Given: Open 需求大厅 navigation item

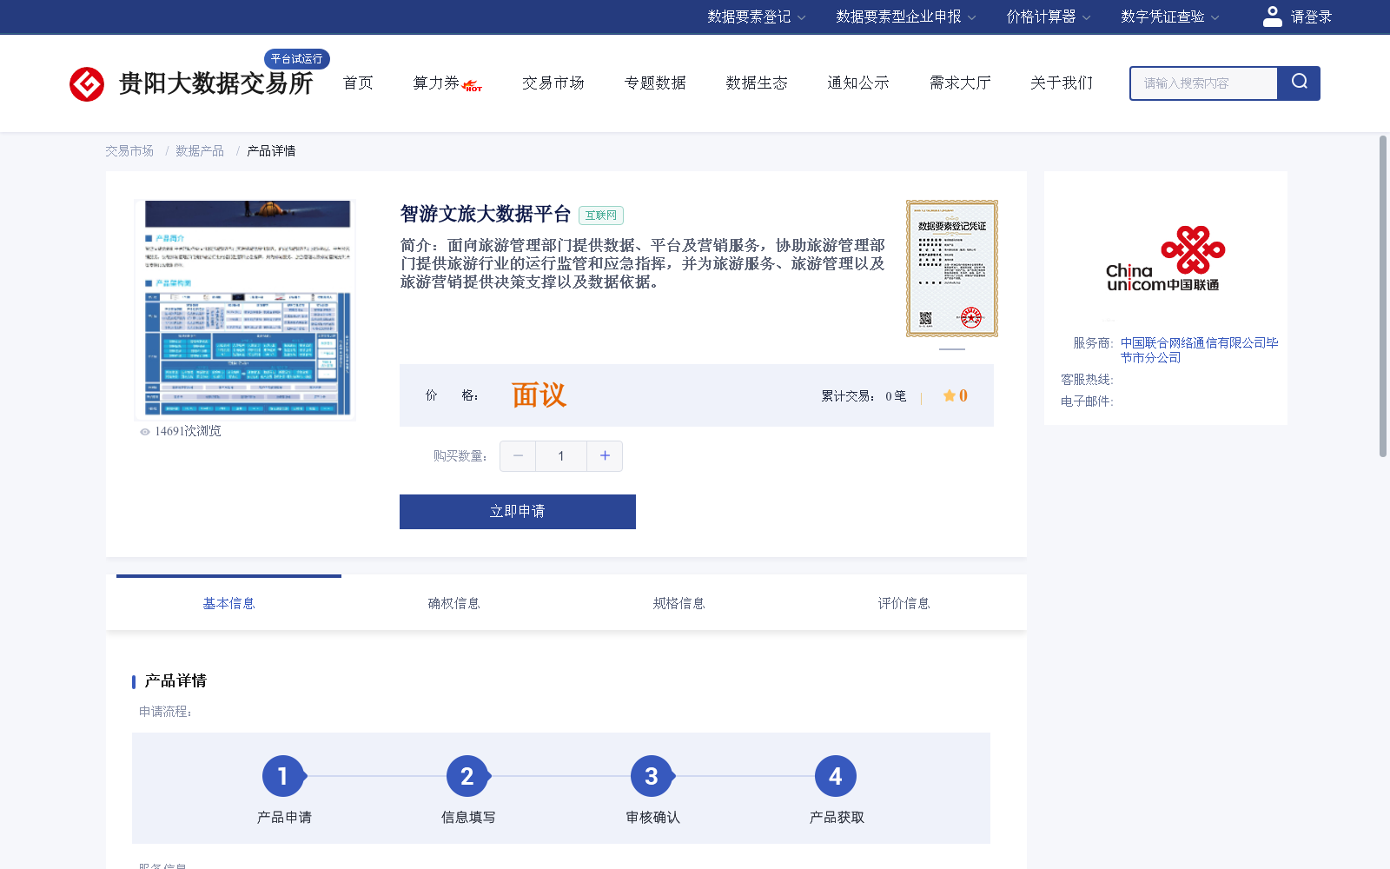Looking at the screenshot, I should tap(960, 83).
